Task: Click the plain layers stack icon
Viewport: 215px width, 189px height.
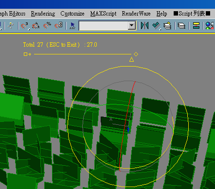Action: pyautogui.click(x=181, y=26)
